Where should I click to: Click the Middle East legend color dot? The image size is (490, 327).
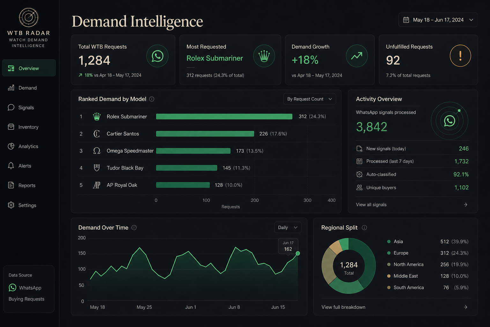tap(389, 276)
